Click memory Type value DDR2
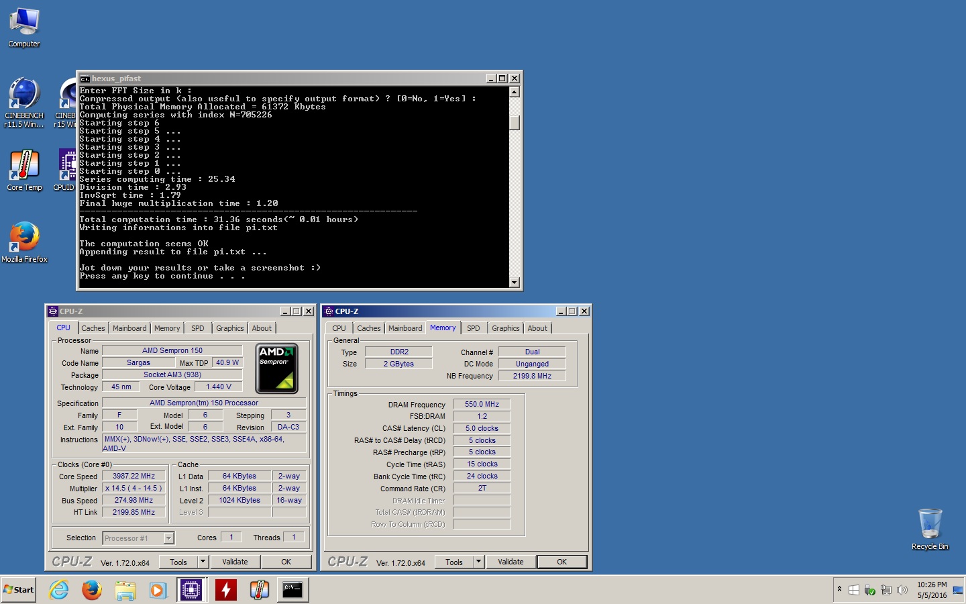Image resolution: width=966 pixels, height=604 pixels. point(399,352)
